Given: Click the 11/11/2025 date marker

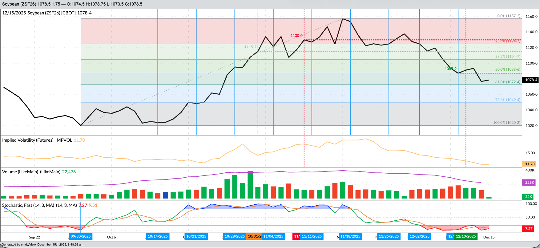Looking at the screenshot, I should [312, 236].
